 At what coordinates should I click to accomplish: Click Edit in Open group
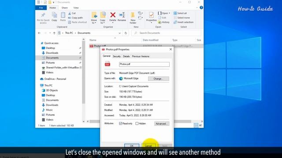coord(162,18)
